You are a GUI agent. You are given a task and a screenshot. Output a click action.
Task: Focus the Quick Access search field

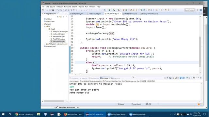click(189, 10)
